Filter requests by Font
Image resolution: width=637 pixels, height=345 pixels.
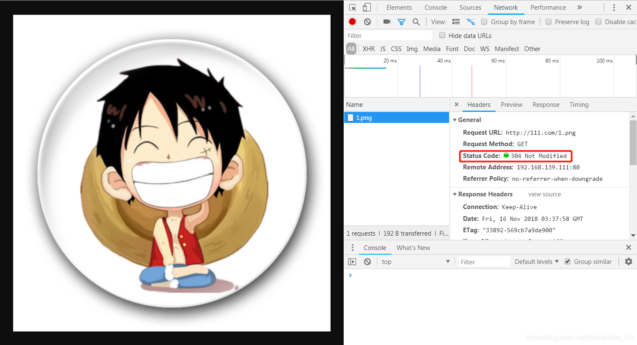(452, 49)
